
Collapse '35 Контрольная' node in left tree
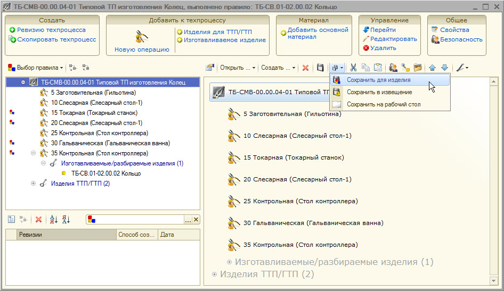(x=33, y=153)
